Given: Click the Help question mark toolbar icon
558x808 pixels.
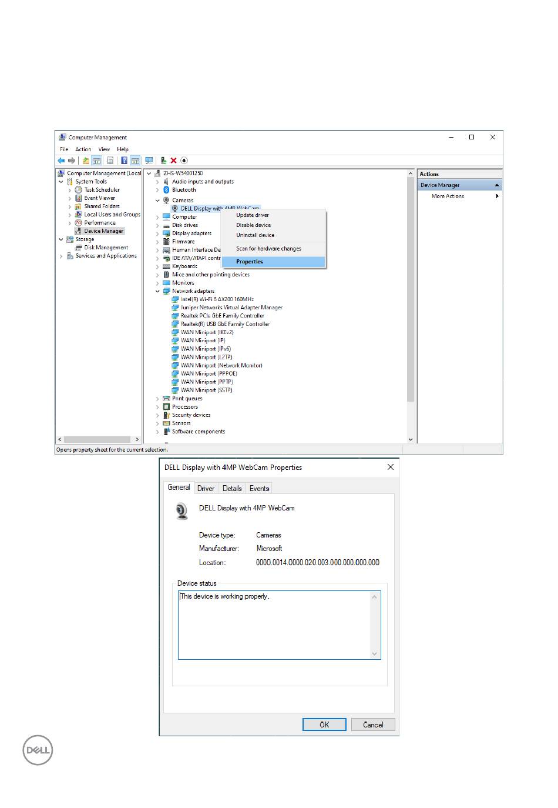Looking at the screenshot, I should (x=124, y=161).
